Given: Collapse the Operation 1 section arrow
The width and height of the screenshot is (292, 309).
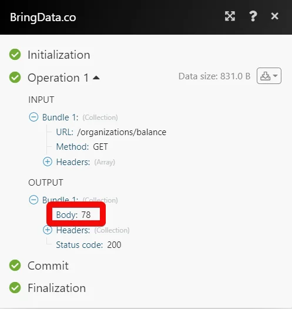Looking at the screenshot, I should pyautogui.click(x=96, y=78).
